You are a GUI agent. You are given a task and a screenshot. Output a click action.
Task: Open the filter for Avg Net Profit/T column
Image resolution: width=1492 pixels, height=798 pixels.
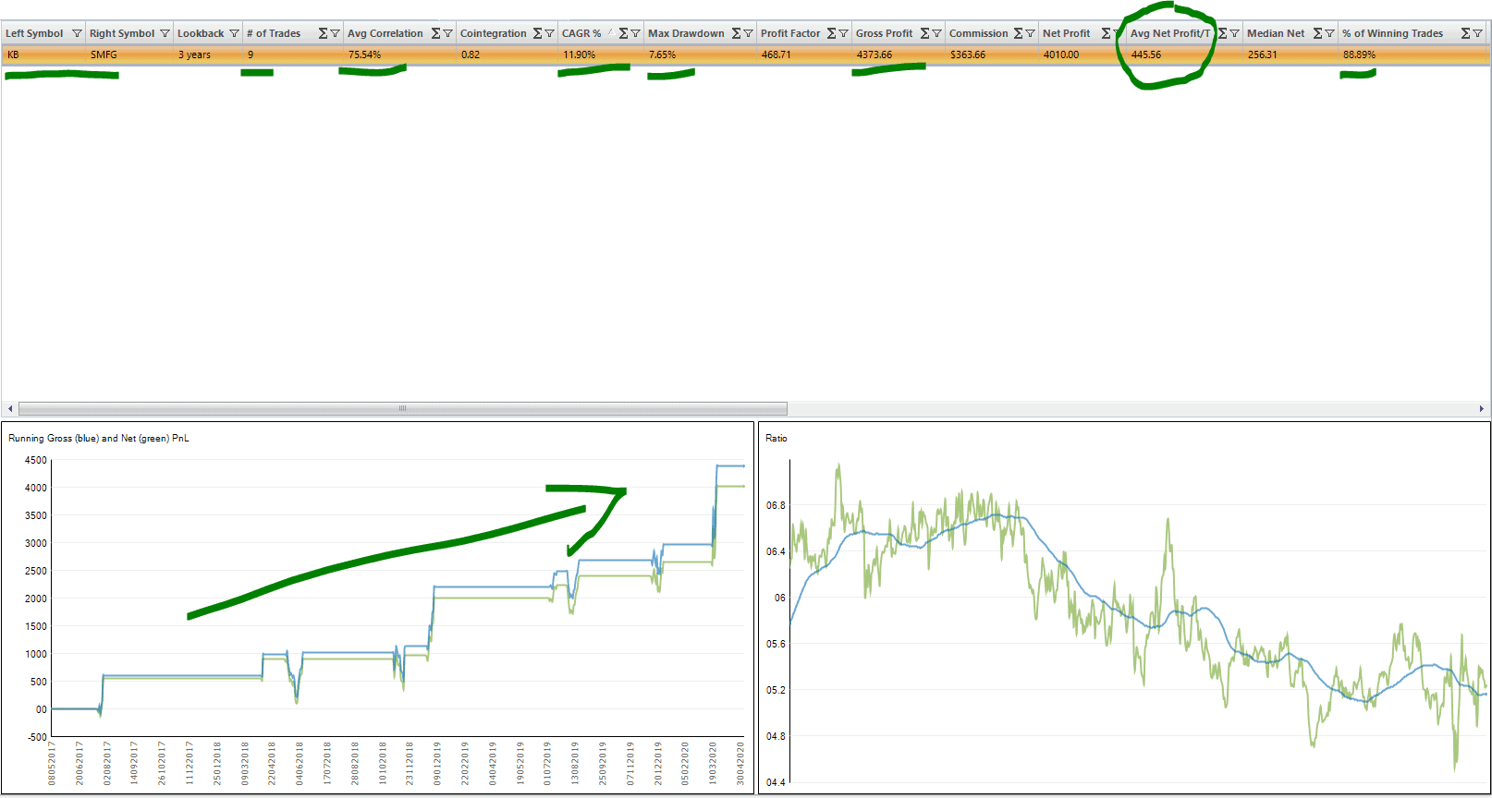point(1234,33)
